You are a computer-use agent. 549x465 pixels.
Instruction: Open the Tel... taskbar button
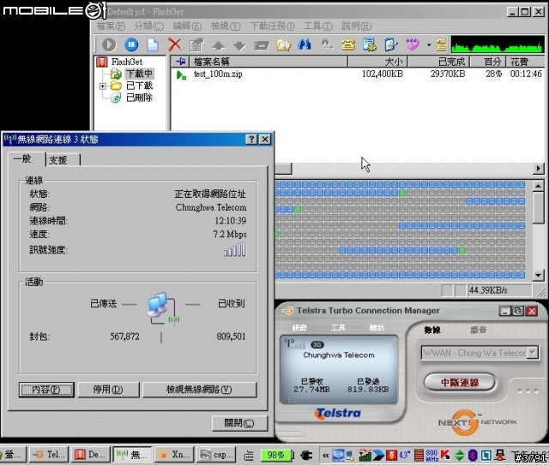click(x=49, y=455)
